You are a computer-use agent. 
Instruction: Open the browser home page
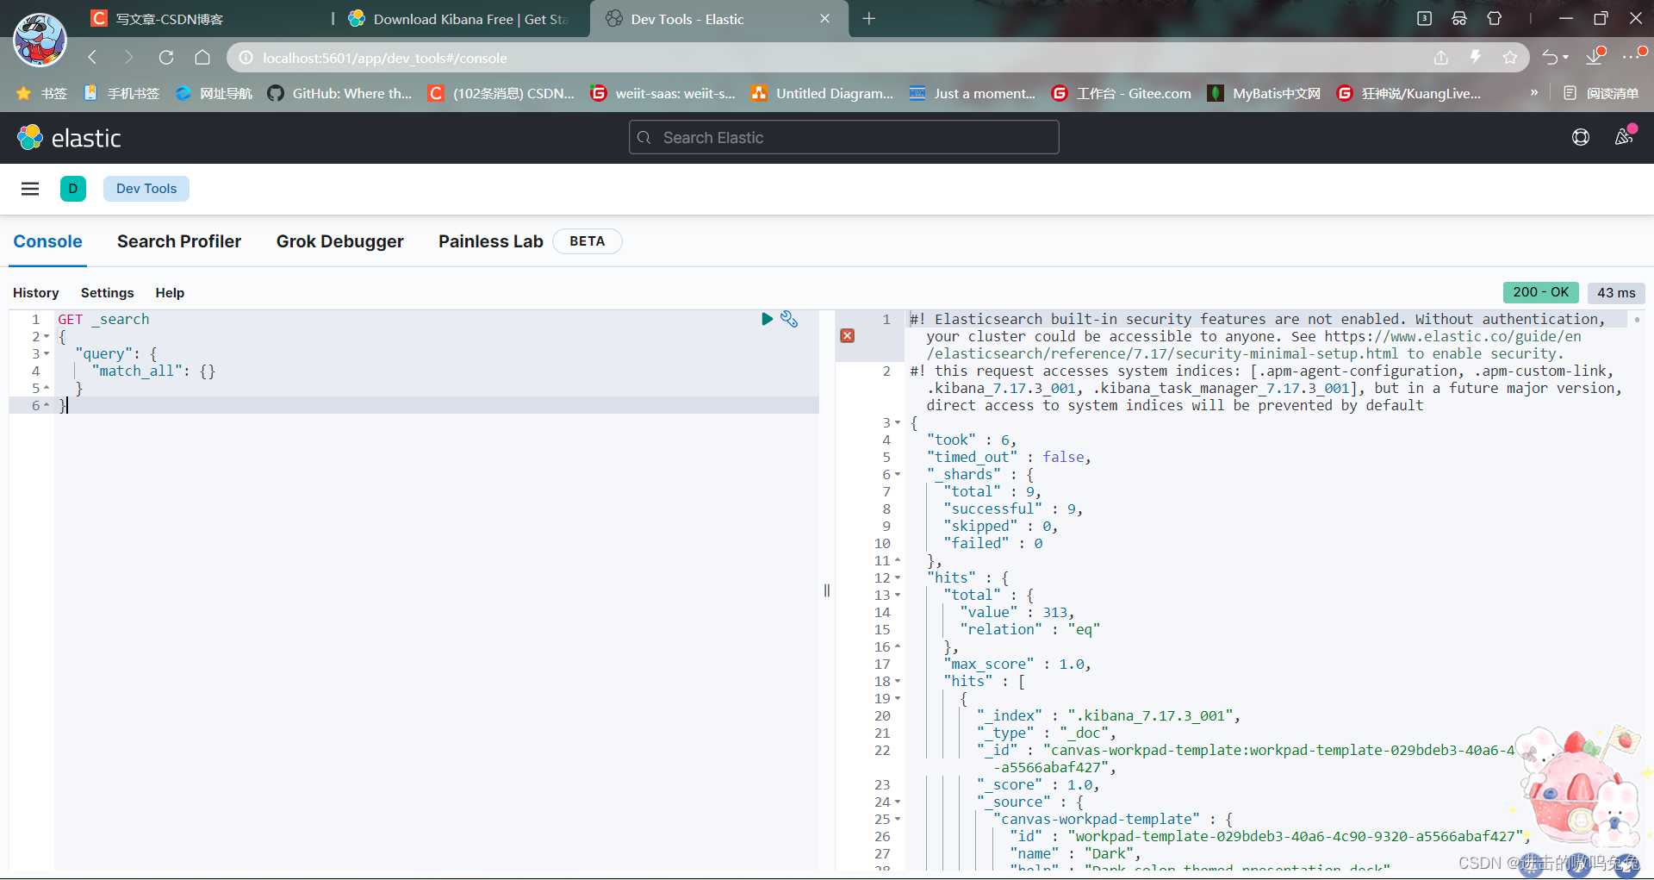[202, 58]
